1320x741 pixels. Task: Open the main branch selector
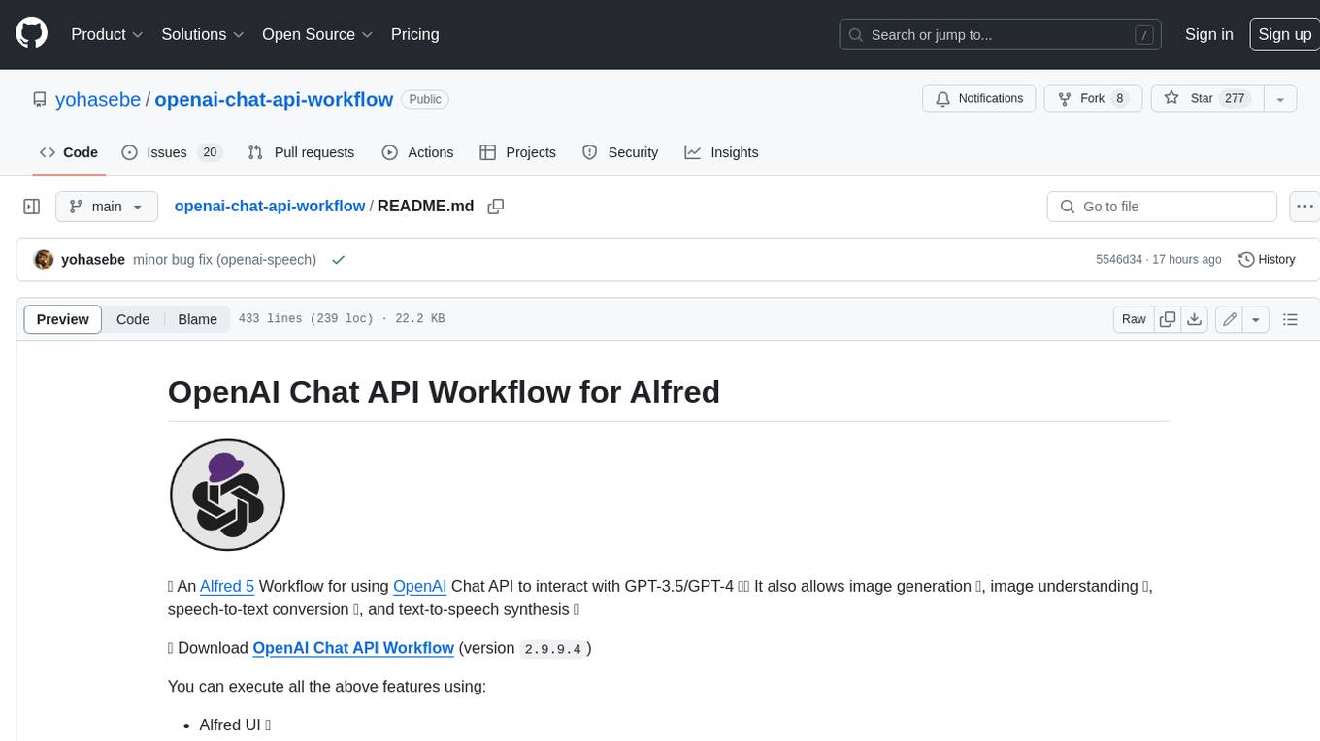(x=107, y=207)
